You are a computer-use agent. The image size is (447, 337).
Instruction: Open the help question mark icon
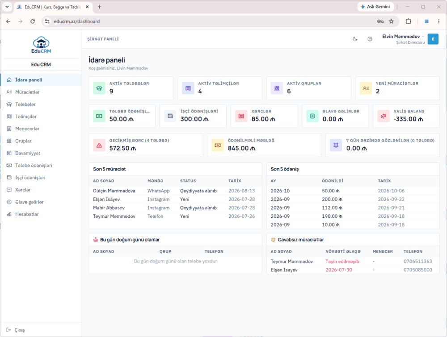(x=370, y=39)
